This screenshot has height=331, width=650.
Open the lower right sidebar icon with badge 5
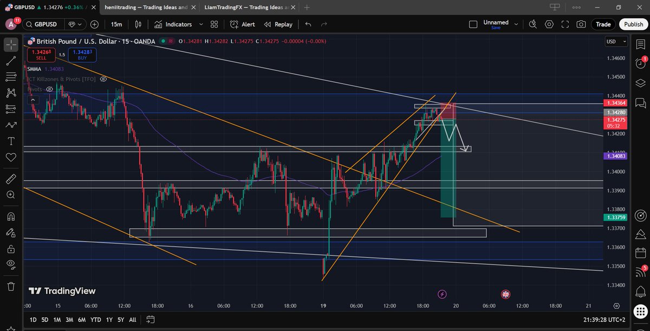[640, 272]
